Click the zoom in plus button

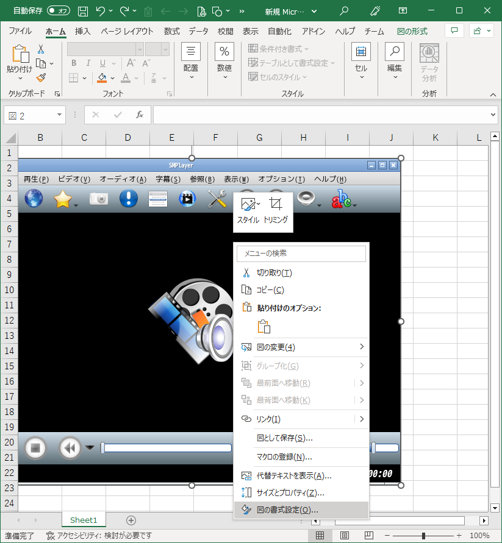[459, 535]
